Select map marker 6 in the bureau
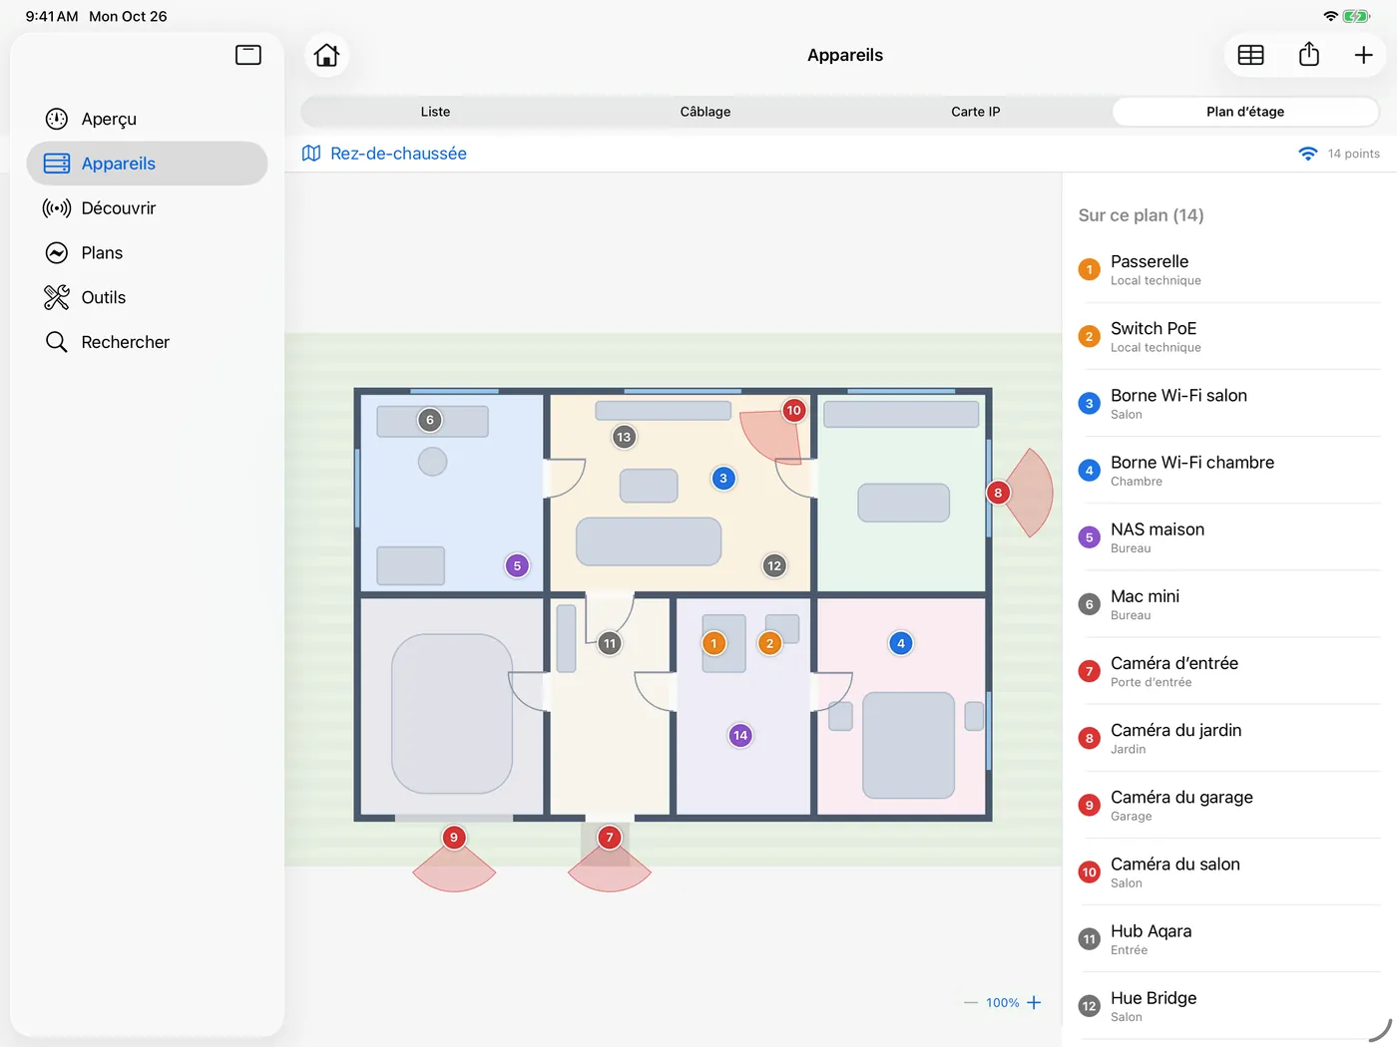Screen dimensions: 1397x1047 (430, 420)
